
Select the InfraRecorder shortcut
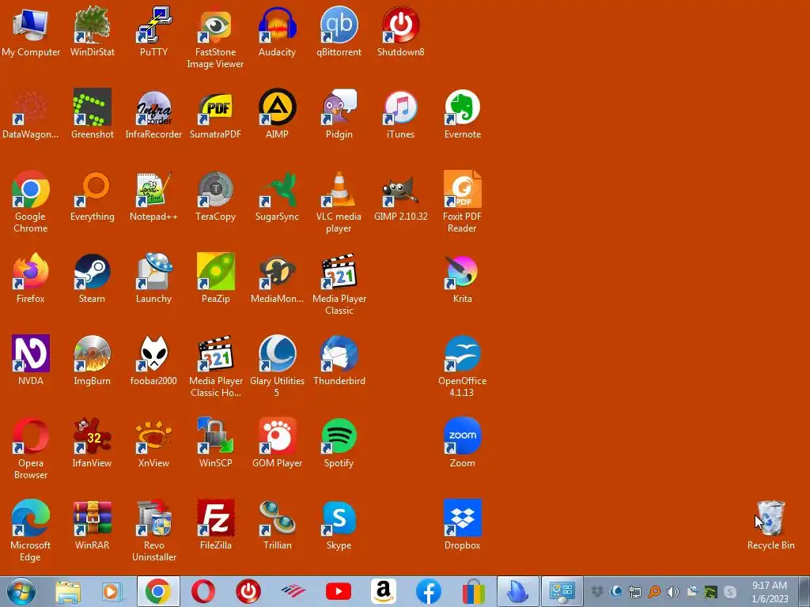[x=154, y=107]
